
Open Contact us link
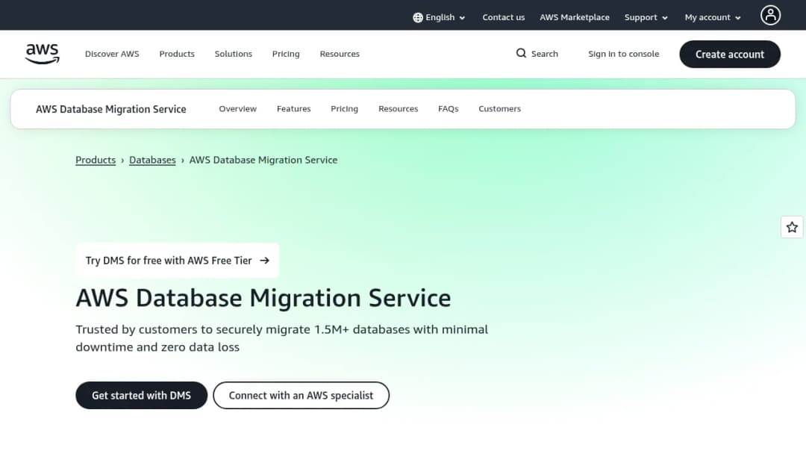click(x=503, y=17)
